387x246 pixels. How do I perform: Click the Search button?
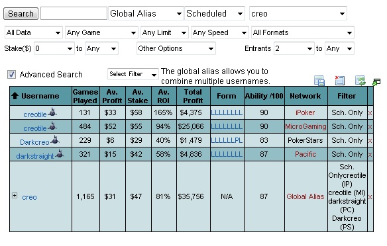pyautogui.click(x=21, y=13)
